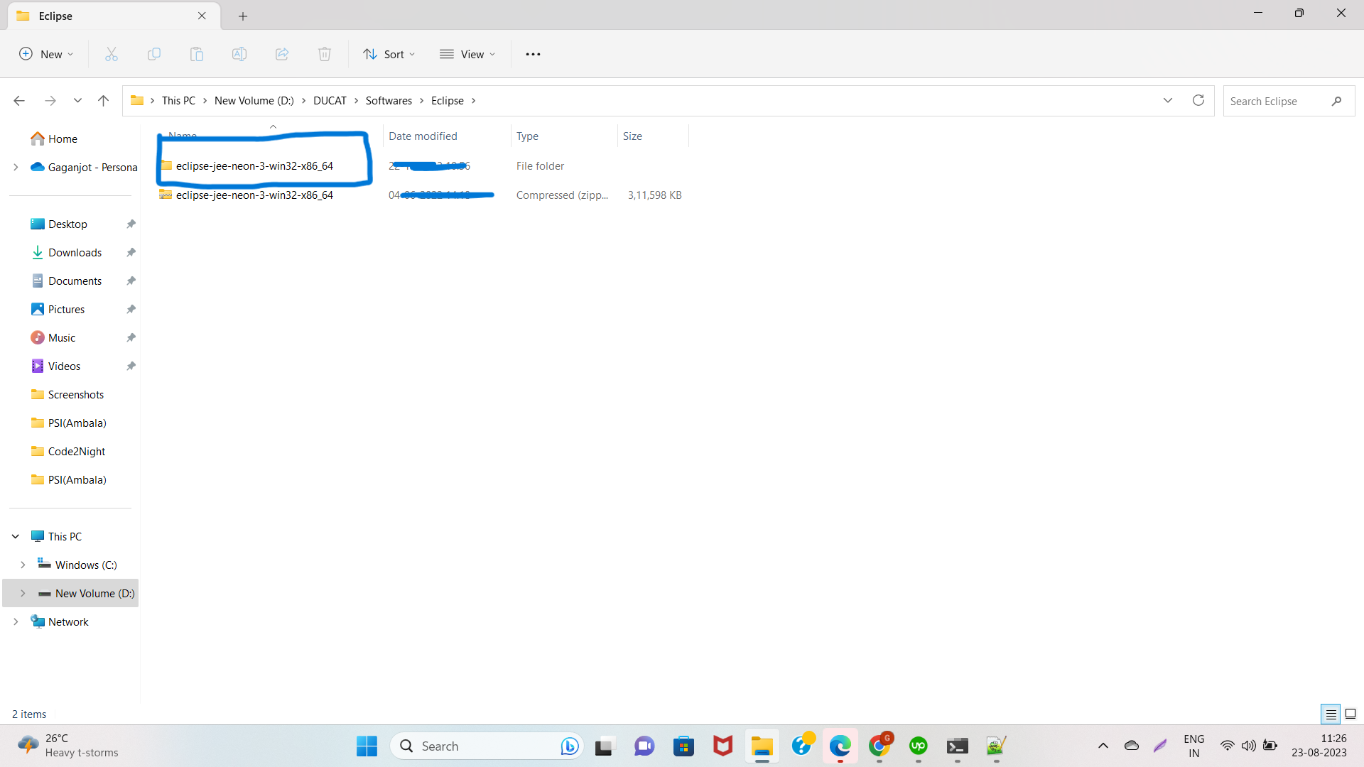
Task: Open the View dropdown
Action: (467, 54)
